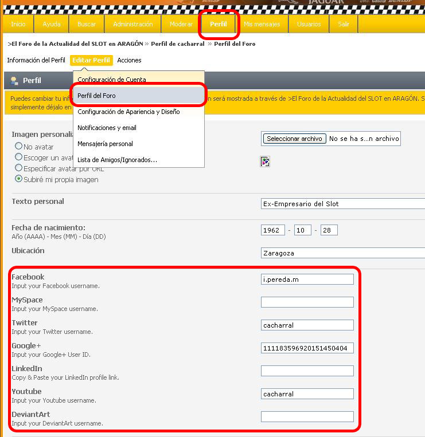
Task: Select Subiré mi propia imagen radio
Action: (x=18, y=179)
